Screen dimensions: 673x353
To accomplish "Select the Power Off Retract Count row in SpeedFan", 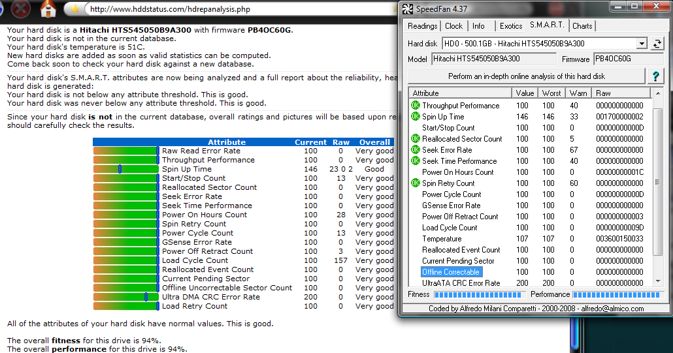I will (531, 217).
